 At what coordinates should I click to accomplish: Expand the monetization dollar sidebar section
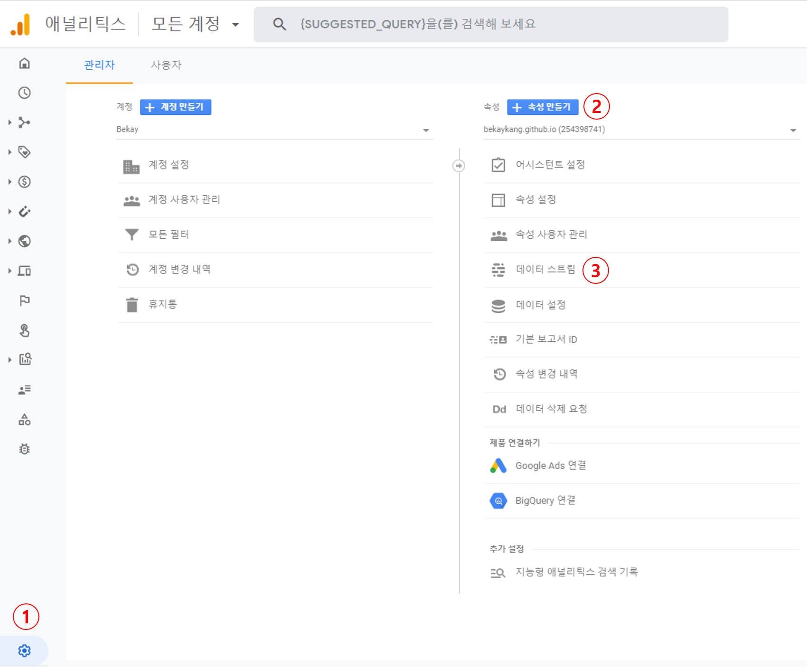click(24, 182)
